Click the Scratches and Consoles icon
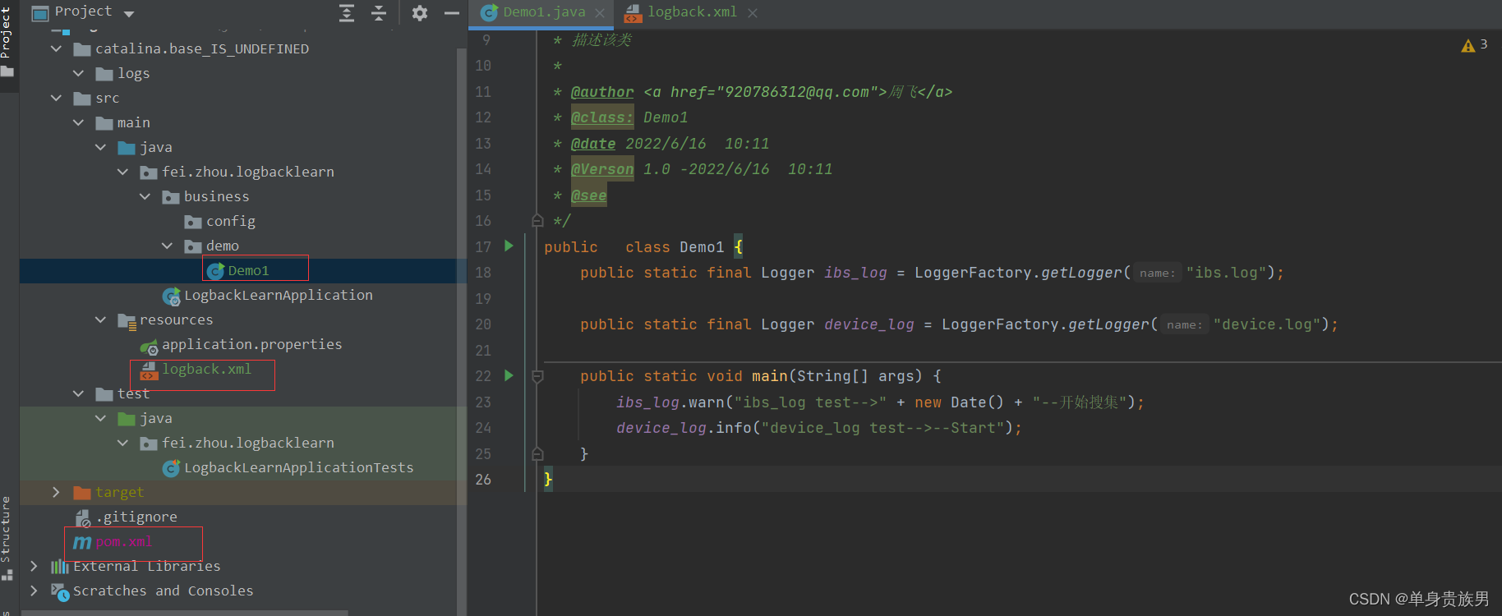The height and width of the screenshot is (616, 1502). [x=60, y=591]
